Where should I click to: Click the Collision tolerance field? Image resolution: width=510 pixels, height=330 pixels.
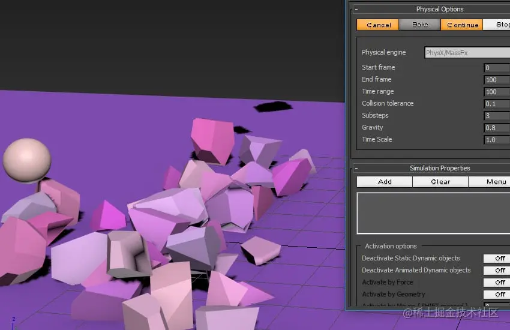click(497, 104)
